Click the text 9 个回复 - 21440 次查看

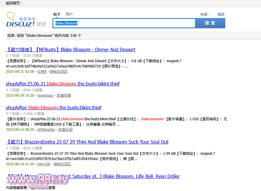coord(25,114)
